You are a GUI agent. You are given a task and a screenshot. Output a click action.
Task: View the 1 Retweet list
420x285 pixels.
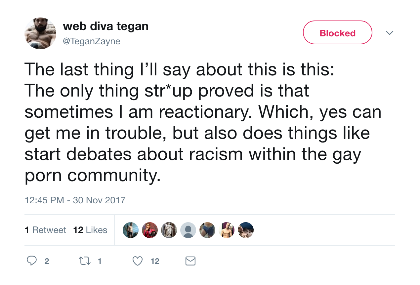[46, 230]
